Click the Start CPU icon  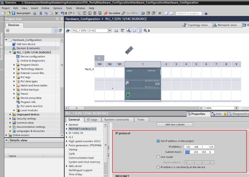148,13
